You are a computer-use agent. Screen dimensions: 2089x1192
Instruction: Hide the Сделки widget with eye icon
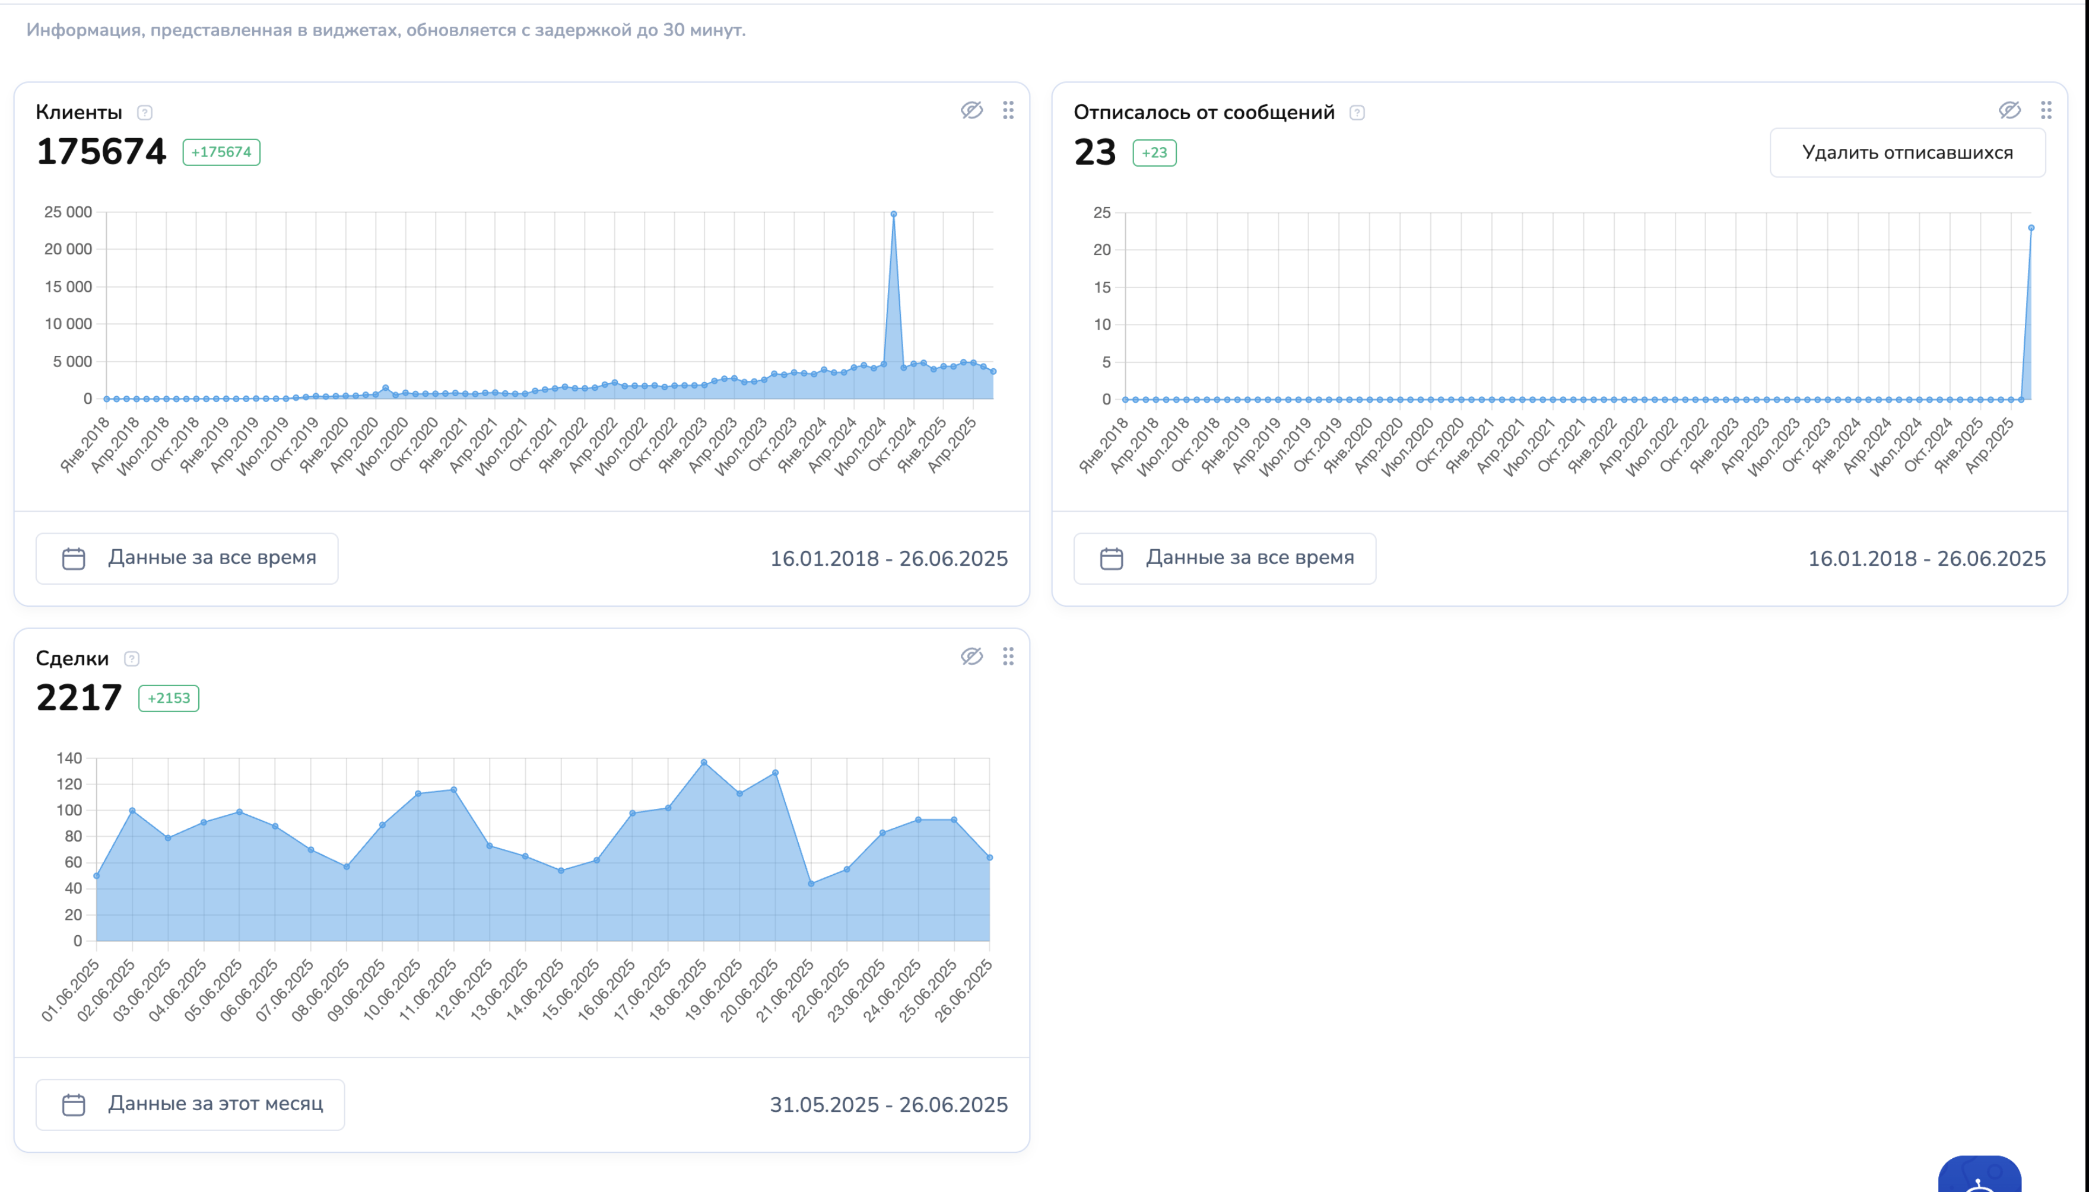point(972,656)
